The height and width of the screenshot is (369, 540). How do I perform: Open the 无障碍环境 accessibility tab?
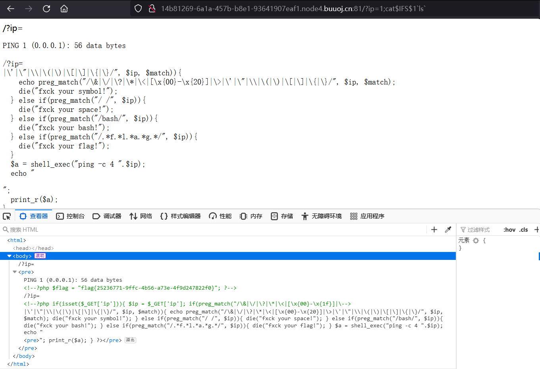(x=321, y=216)
